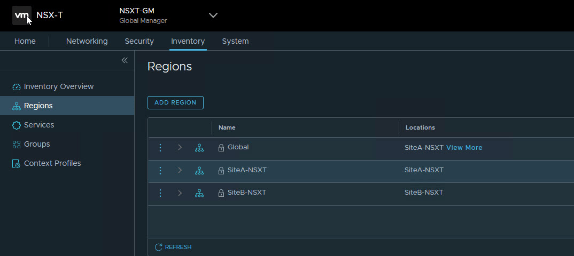Click the Name column header
This screenshot has width=574, height=256.
click(x=227, y=127)
